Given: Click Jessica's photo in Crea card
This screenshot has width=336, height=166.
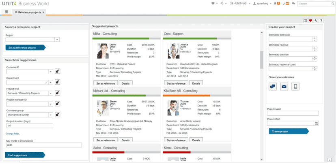Looking at the screenshot, I should click(x=174, y=51).
